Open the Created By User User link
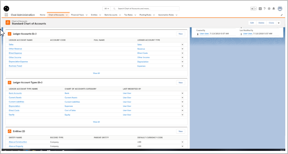Image resolution: width=288 pixels, height=154 pixels. pos(204,34)
